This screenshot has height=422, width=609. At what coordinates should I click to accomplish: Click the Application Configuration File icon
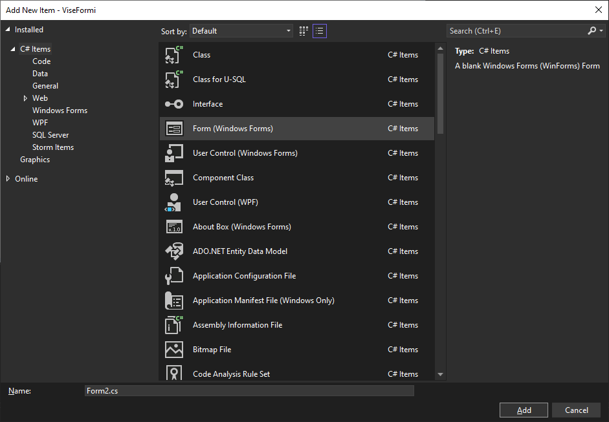tap(173, 276)
